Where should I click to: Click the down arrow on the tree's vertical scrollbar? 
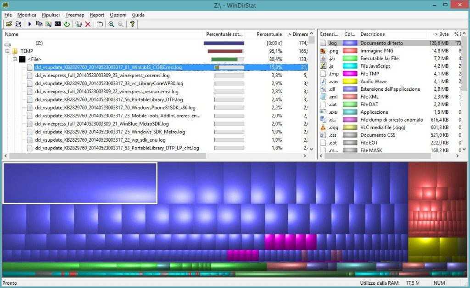pyautogui.click(x=312, y=149)
